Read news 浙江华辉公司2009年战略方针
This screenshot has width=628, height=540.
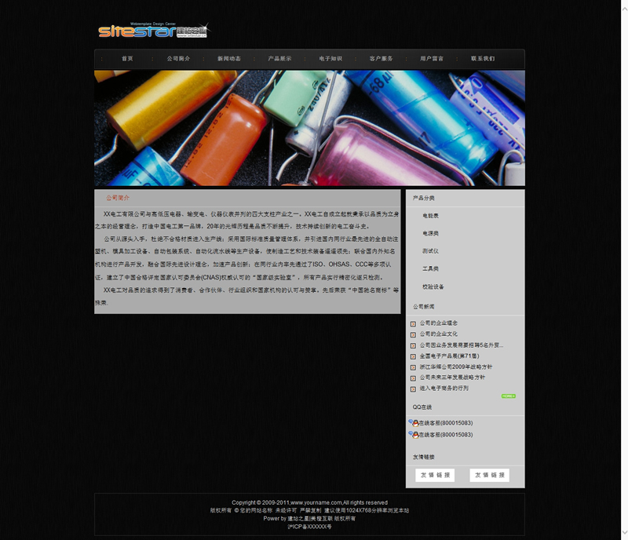[x=455, y=367]
